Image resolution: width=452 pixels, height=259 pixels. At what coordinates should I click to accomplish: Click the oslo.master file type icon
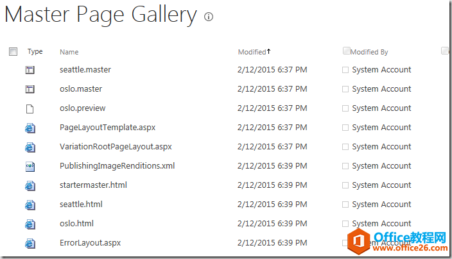30,89
